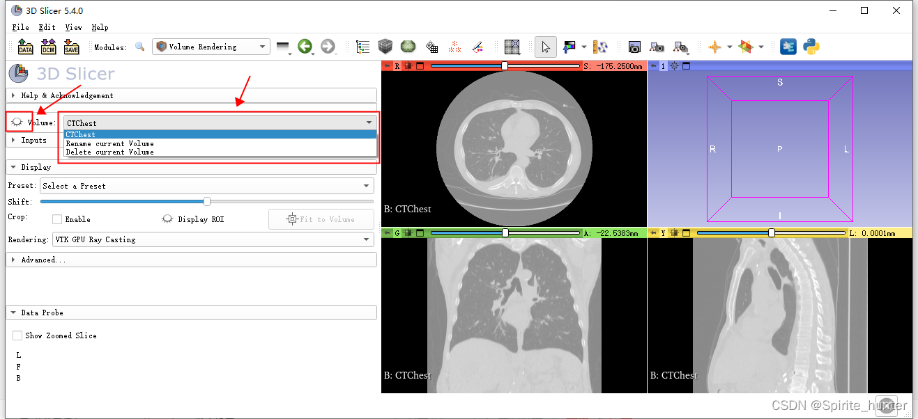Open the Models module green icon
Image resolution: width=918 pixels, height=419 pixels.
[408, 47]
